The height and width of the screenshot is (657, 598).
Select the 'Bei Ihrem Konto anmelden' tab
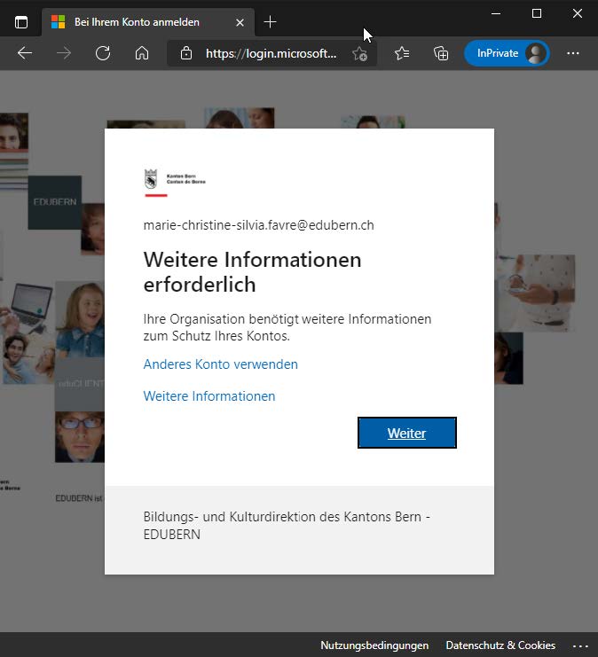tap(138, 21)
